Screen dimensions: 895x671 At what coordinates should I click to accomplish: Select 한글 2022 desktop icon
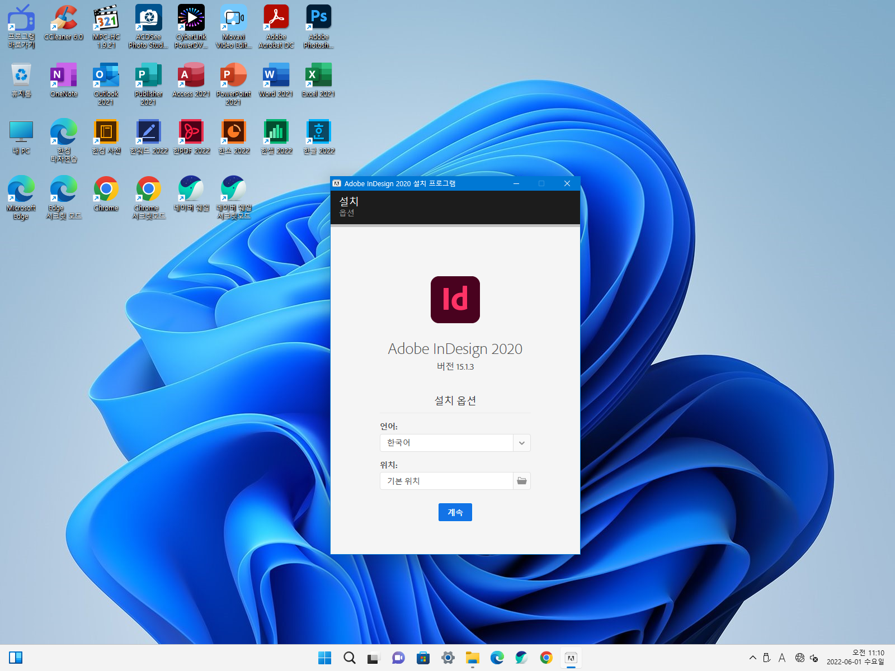point(319,136)
